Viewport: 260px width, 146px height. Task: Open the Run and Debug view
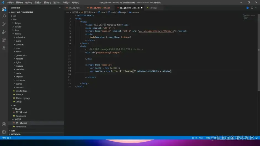coord(4,32)
